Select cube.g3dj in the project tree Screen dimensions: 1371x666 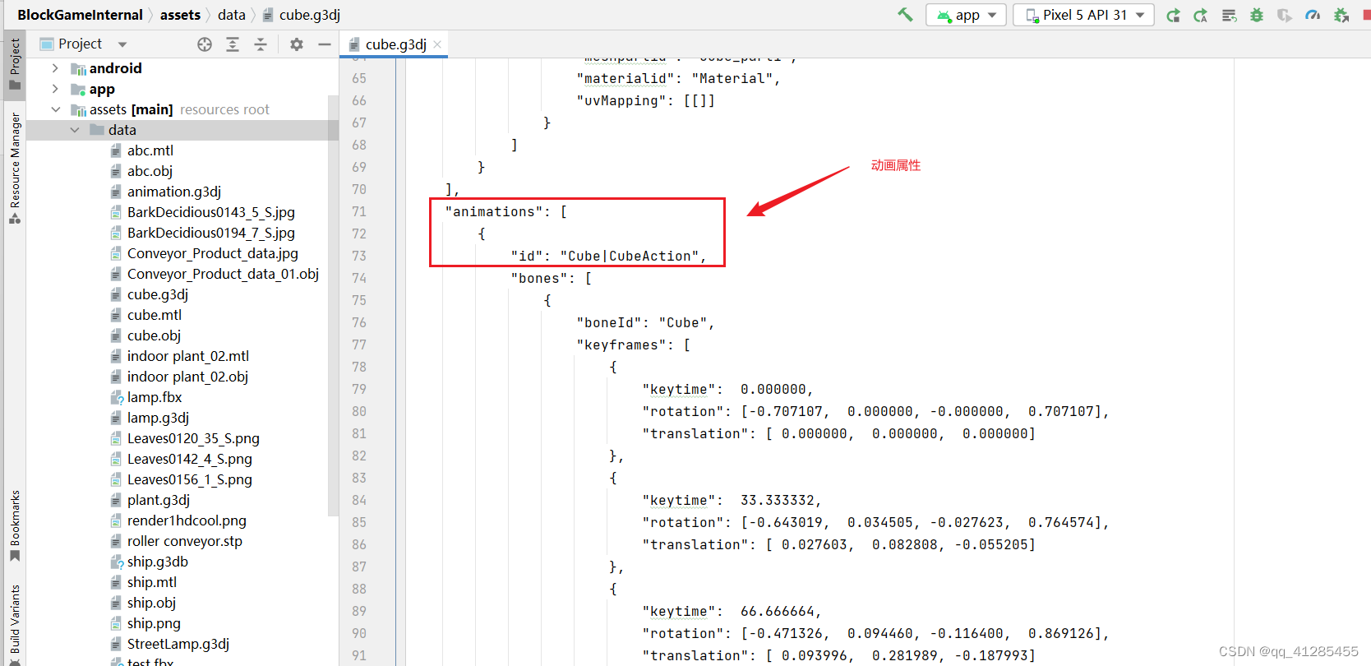pyautogui.click(x=158, y=294)
